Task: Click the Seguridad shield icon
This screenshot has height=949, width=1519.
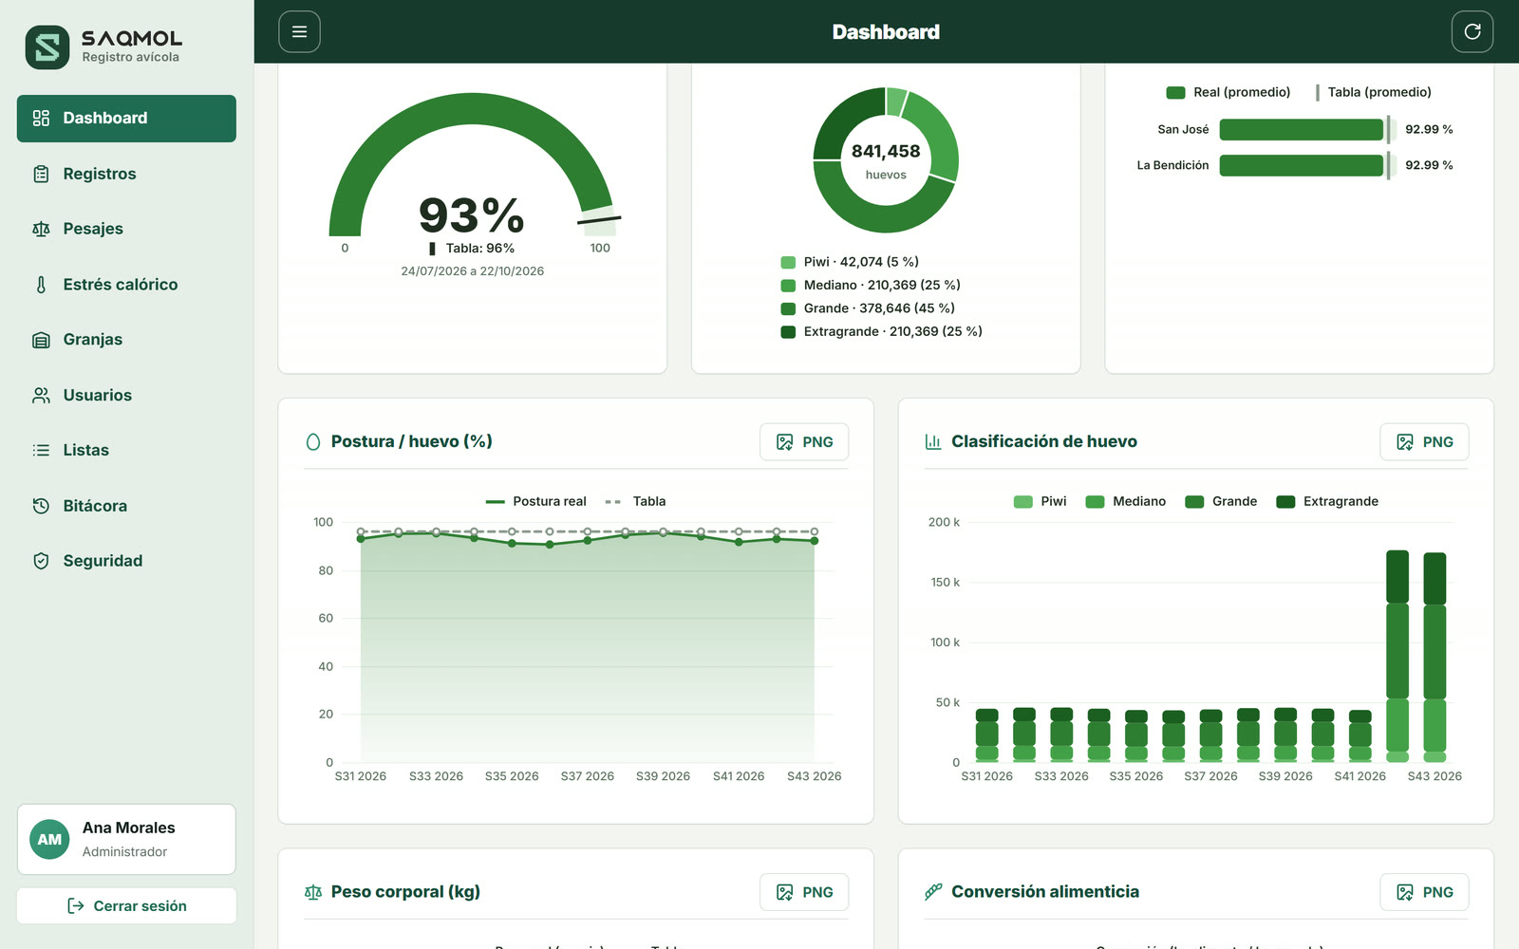Action: [x=41, y=561]
